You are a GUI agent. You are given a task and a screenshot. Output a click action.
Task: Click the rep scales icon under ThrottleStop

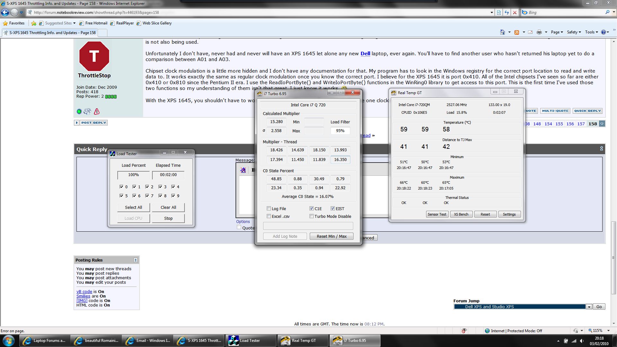(87, 111)
